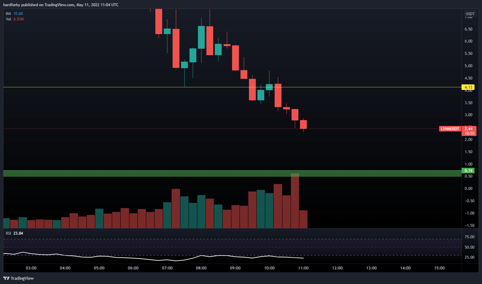Click the 'hardforky published on TradingView.com' header
Screen dimensions: 482x284
click(61, 5)
